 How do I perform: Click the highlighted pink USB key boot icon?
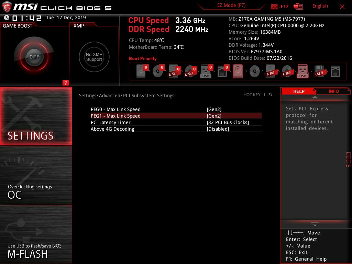[x=302, y=71]
